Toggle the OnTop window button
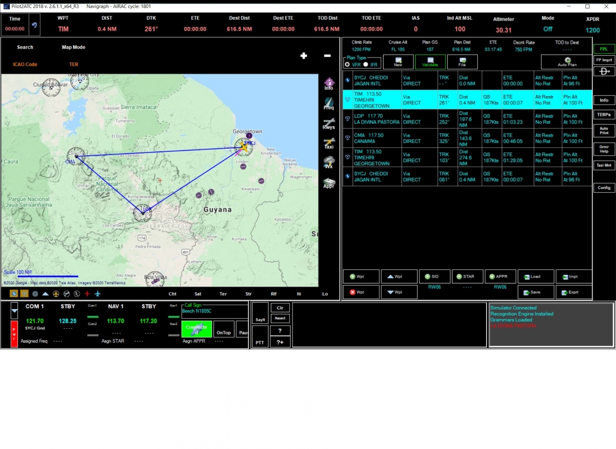The height and width of the screenshot is (449, 616). [x=224, y=329]
